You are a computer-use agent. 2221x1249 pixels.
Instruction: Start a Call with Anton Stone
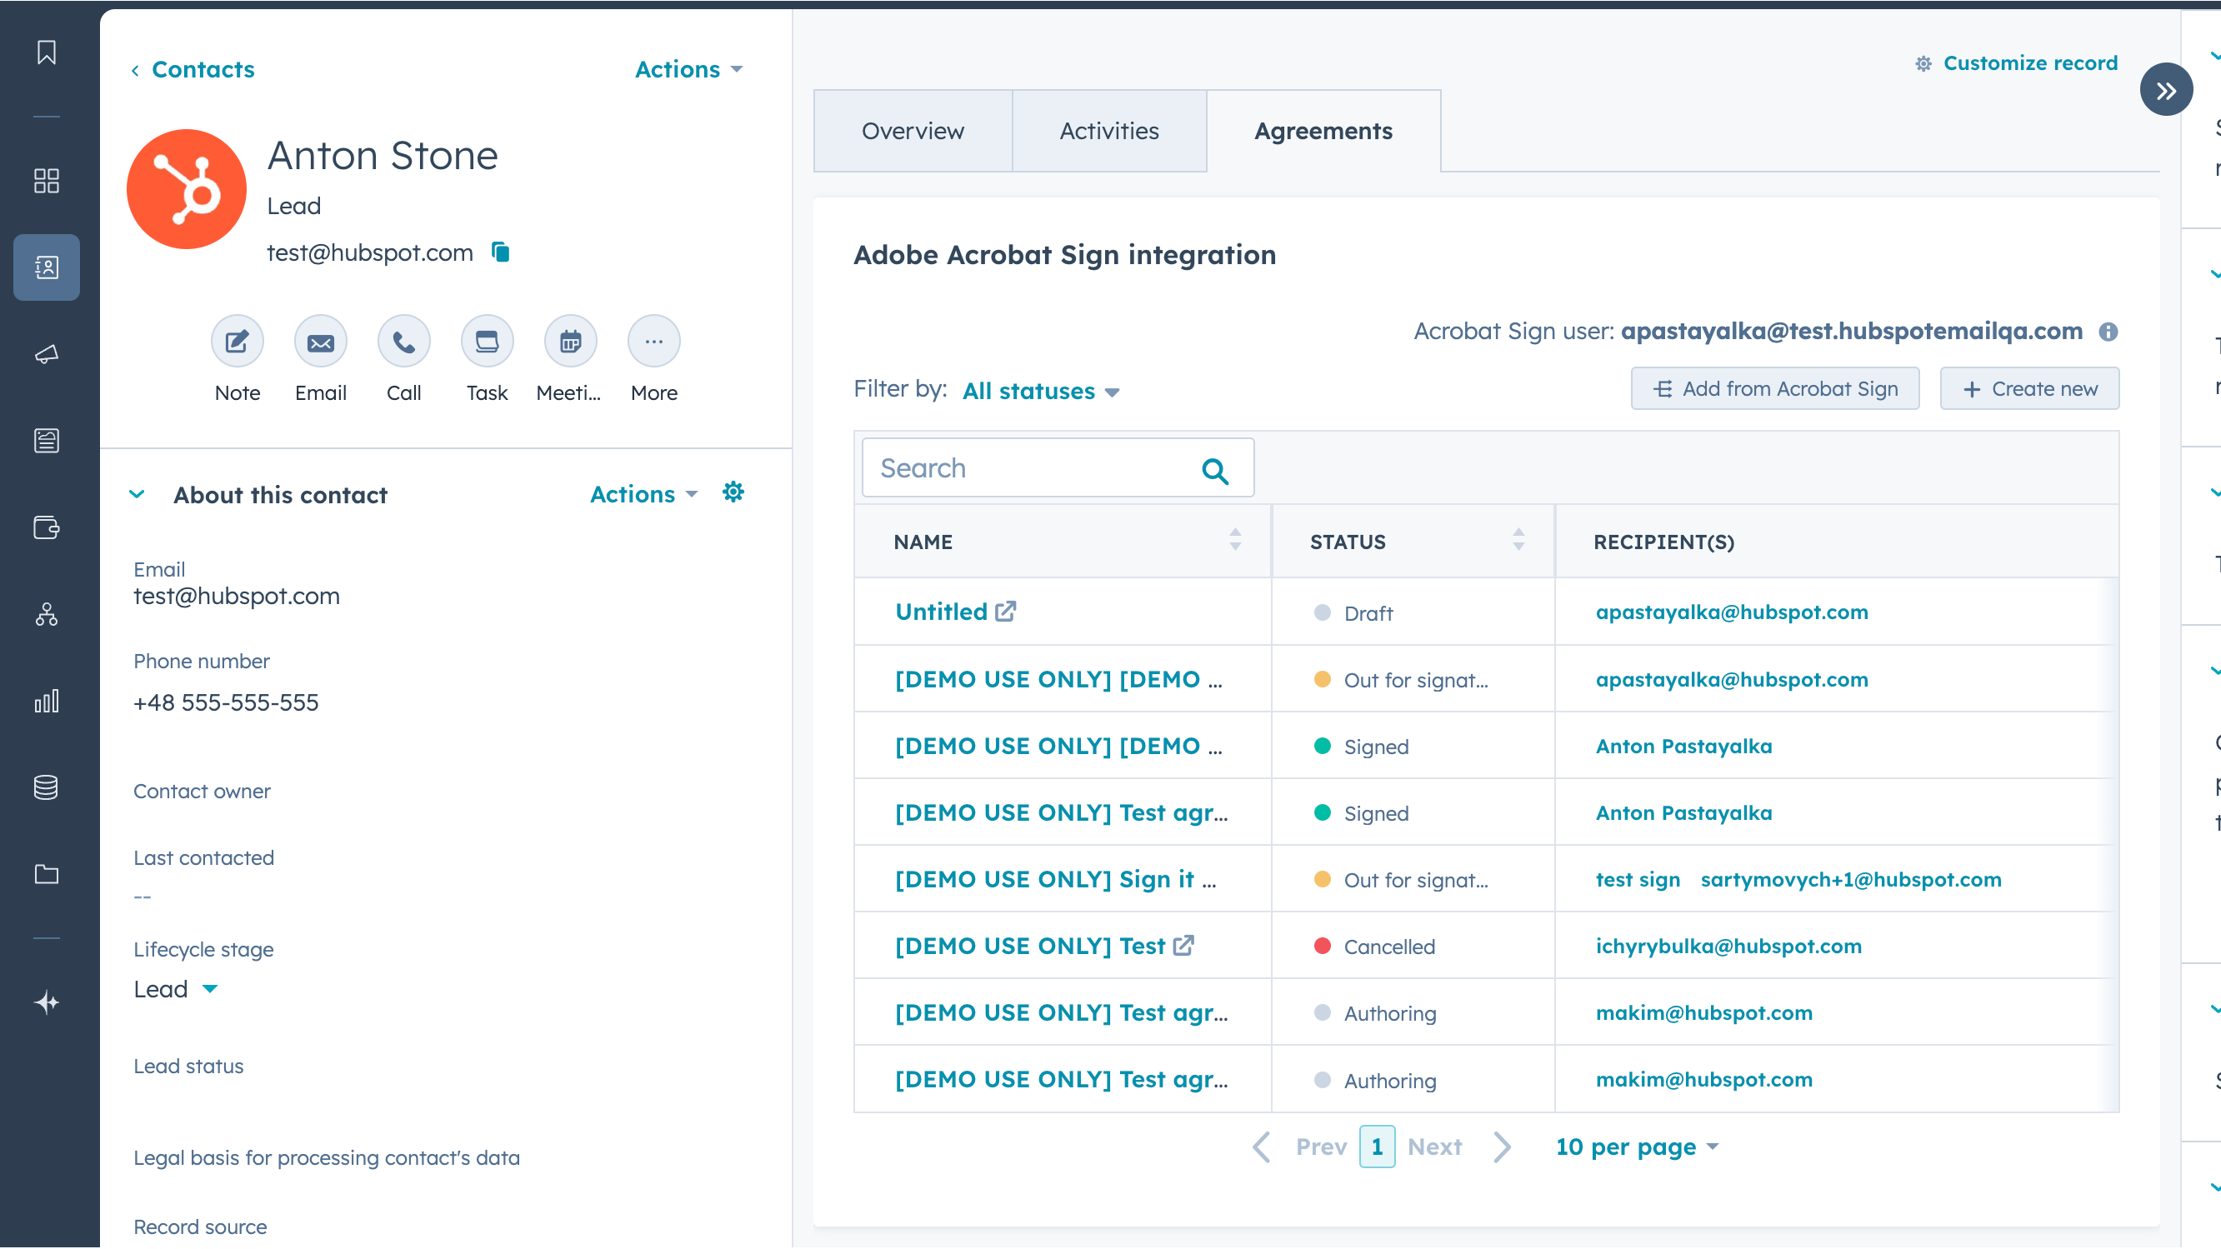click(x=403, y=341)
